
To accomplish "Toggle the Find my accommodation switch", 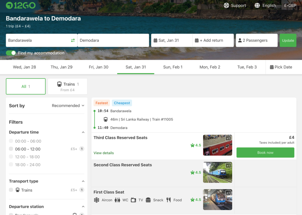I will coord(11,53).
